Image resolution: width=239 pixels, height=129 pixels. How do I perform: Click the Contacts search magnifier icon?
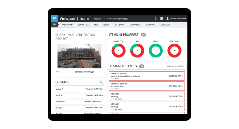[x=101, y=82]
